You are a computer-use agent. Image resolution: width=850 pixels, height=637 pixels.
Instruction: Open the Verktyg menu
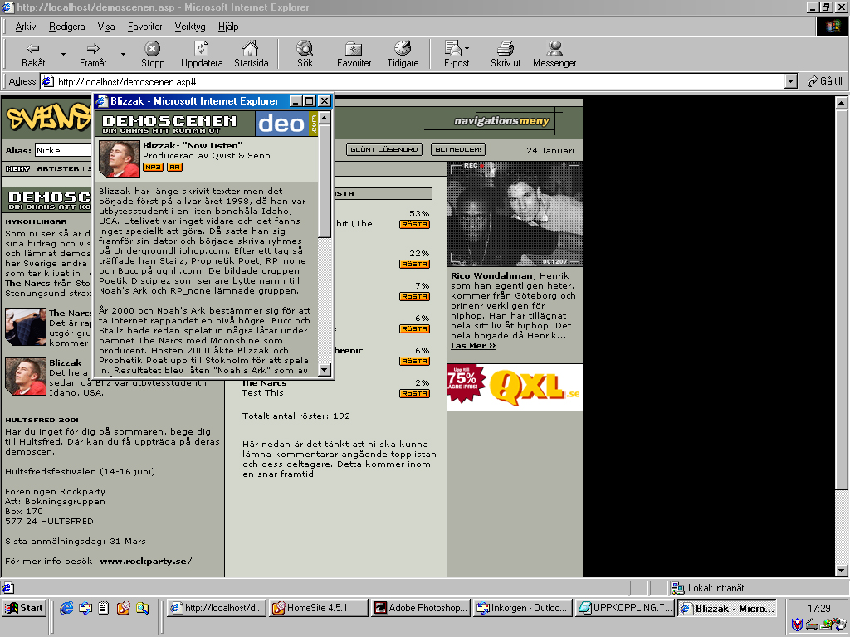tap(190, 27)
